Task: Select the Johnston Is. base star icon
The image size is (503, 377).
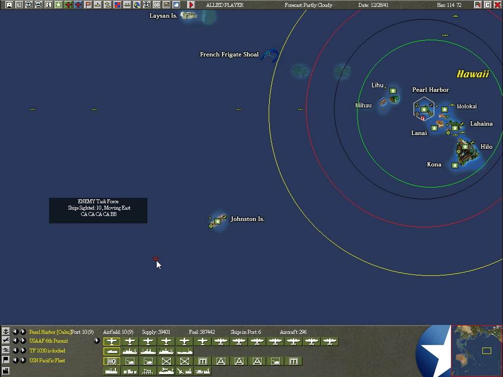Action: (218, 221)
